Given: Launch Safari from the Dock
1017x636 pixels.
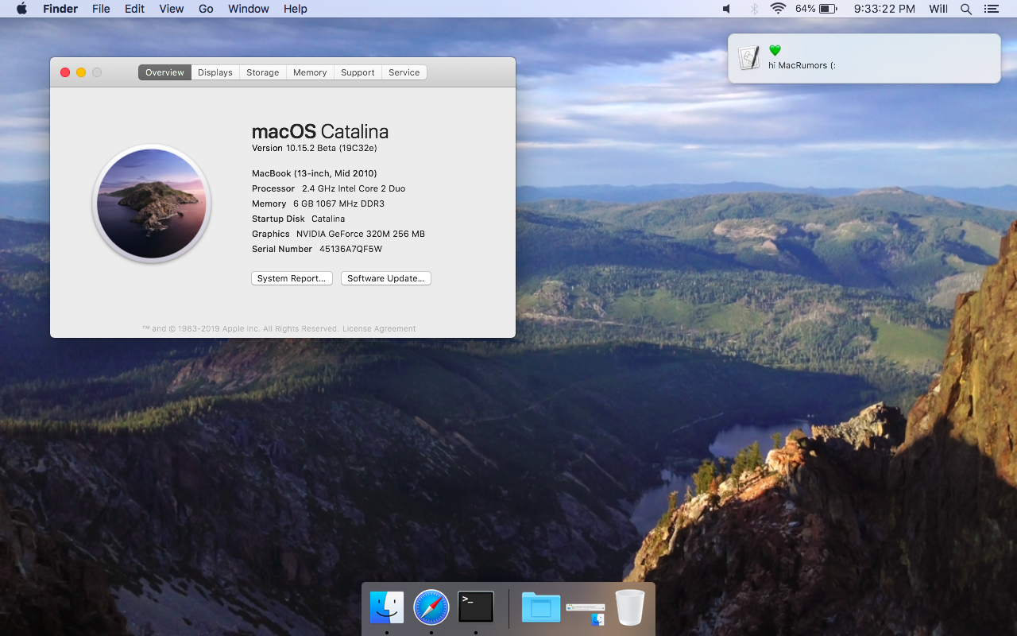Looking at the screenshot, I should (x=431, y=607).
